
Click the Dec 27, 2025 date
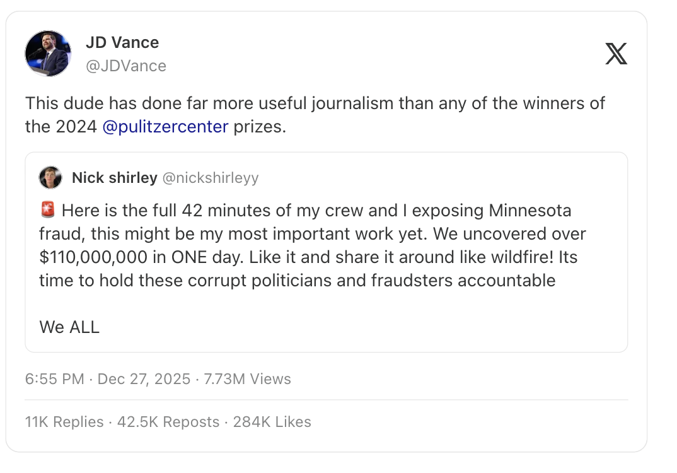(144, 379)
